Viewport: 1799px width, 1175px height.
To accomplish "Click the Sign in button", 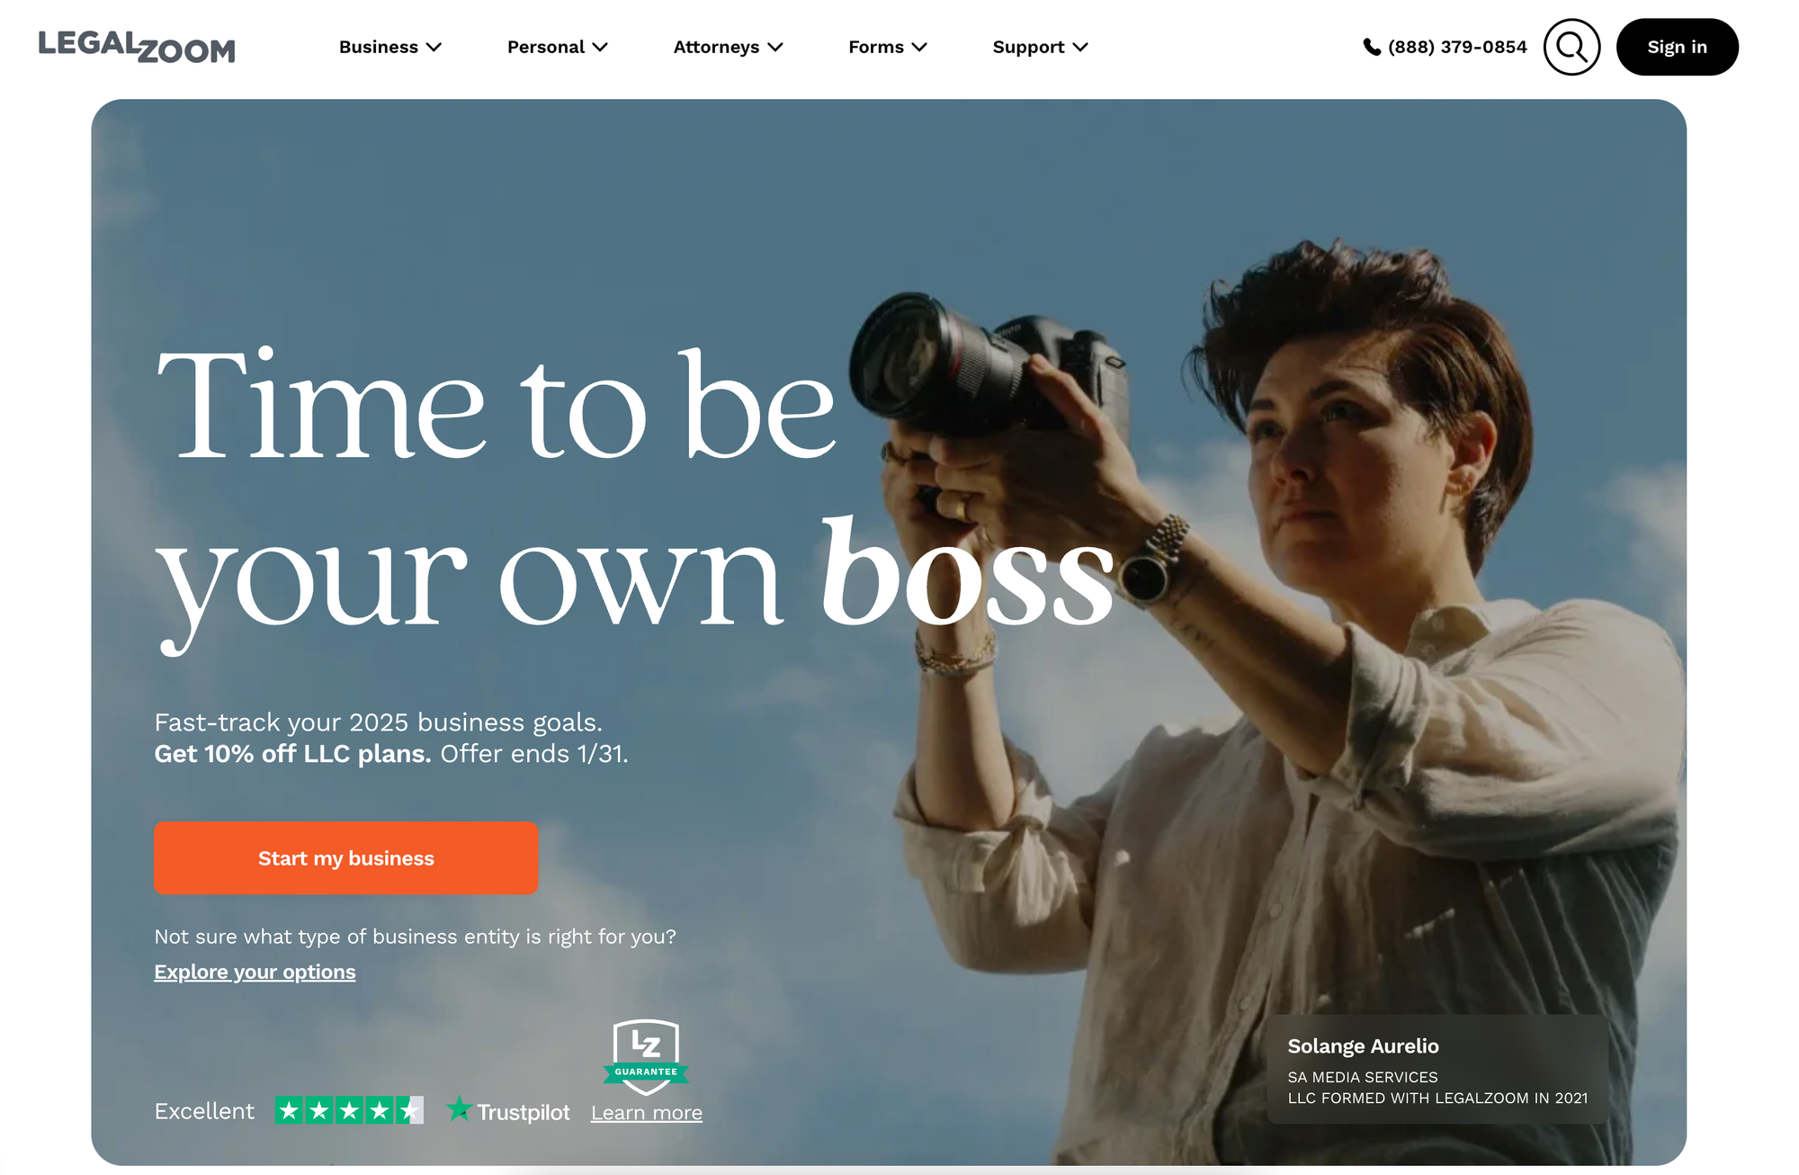I will coord(1677,47).
